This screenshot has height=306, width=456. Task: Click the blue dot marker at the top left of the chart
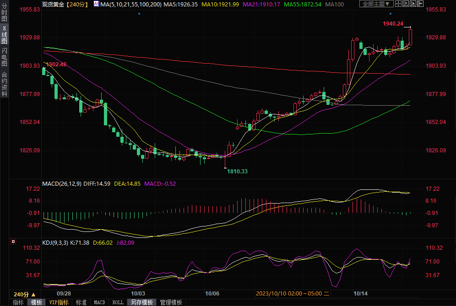point(139,14)
